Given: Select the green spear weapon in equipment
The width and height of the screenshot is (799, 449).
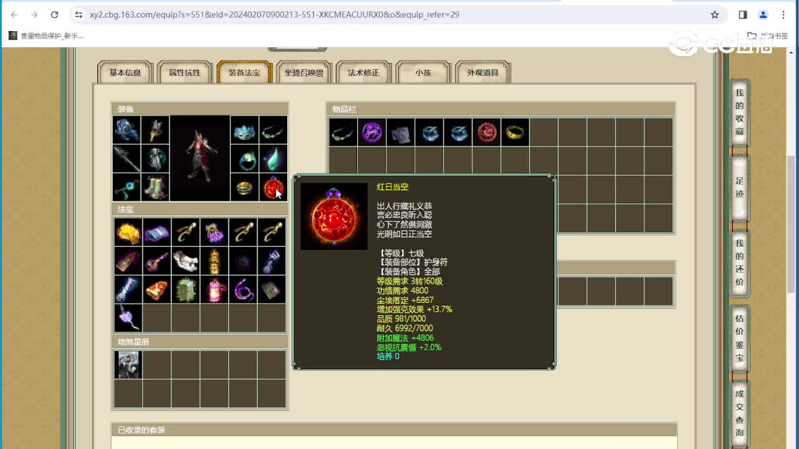Looking at the screenshot, I should point(127,158).
